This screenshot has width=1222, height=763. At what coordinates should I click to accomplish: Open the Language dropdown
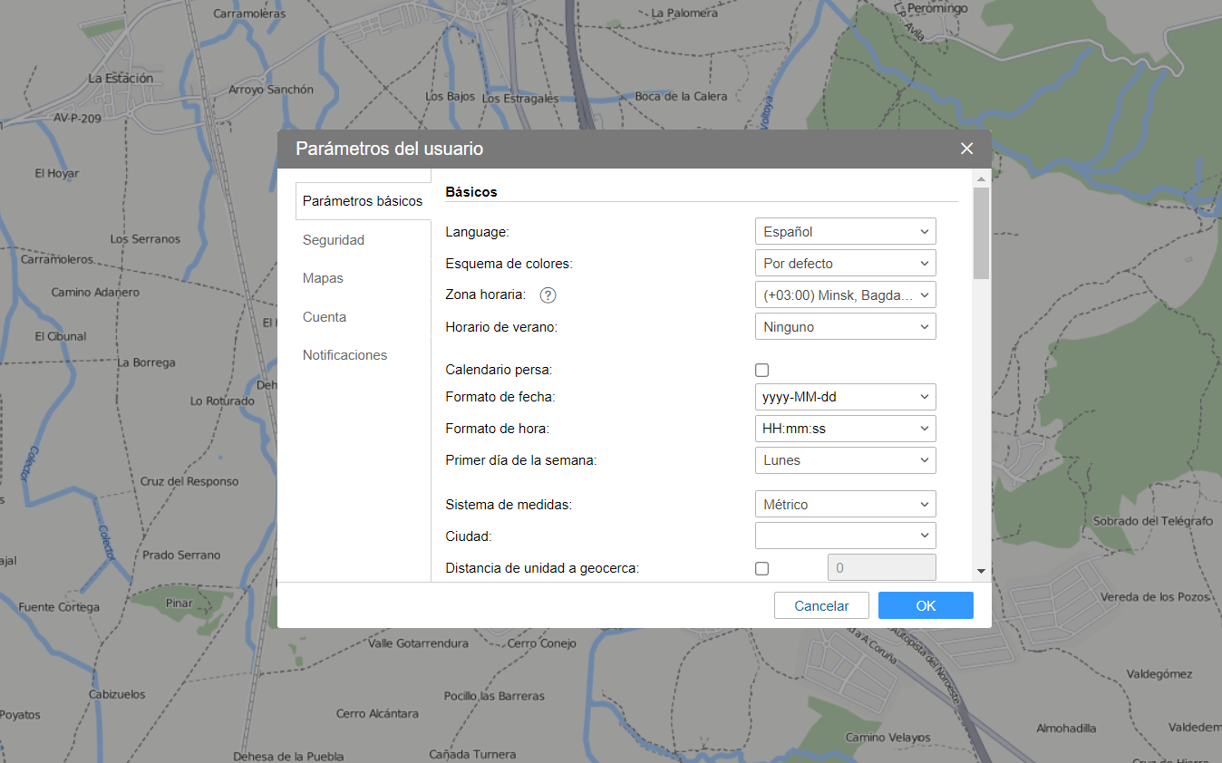pos(844,232)
